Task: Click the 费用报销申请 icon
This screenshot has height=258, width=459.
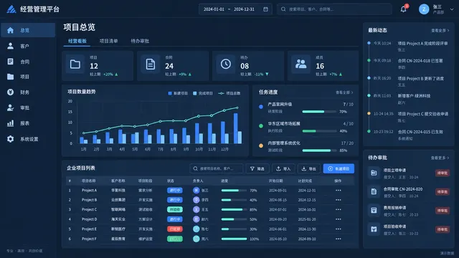Action: 374,210
